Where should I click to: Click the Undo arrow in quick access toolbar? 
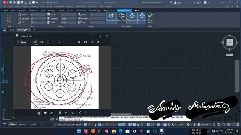37,3
